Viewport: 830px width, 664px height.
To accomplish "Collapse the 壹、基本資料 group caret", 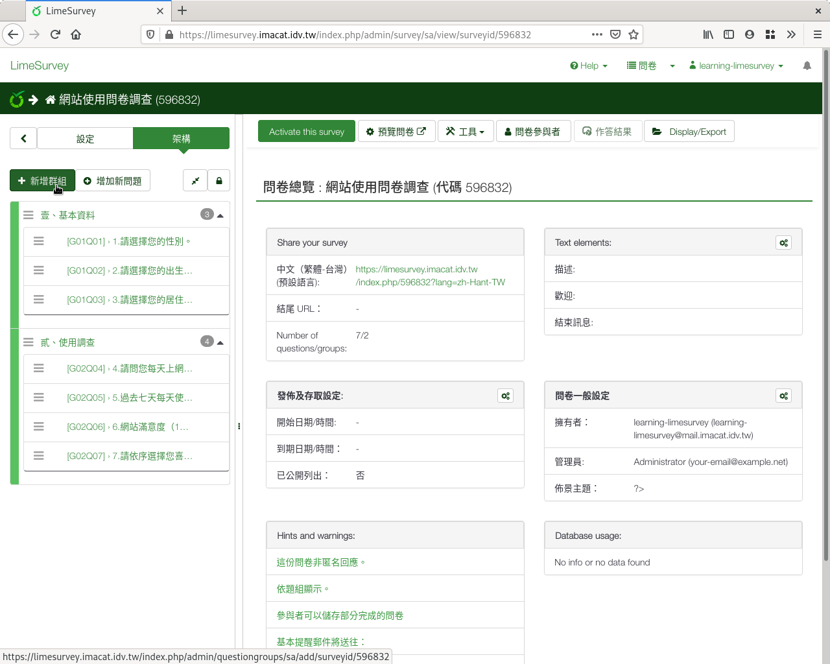I will [220, 215].
